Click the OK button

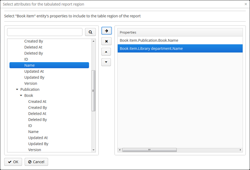point(13,162)
